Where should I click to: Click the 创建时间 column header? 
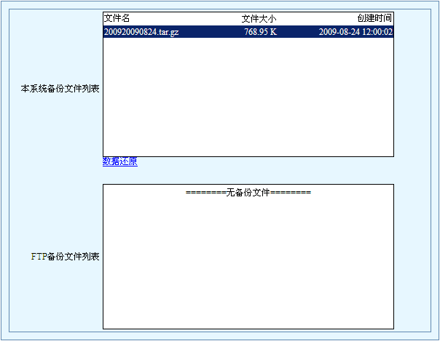coord(374,18)
